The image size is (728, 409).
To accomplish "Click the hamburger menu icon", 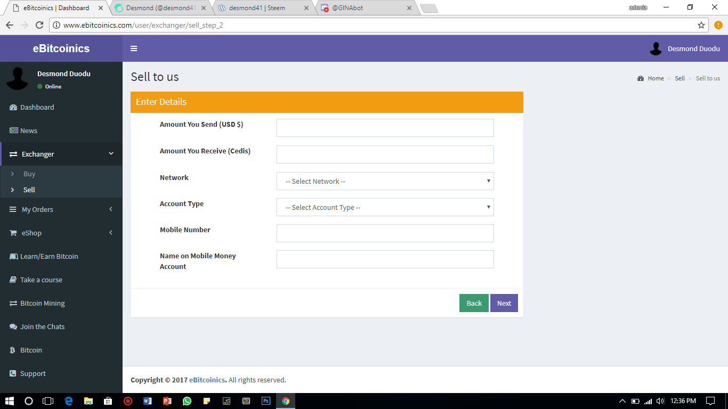I will [134, 48].
